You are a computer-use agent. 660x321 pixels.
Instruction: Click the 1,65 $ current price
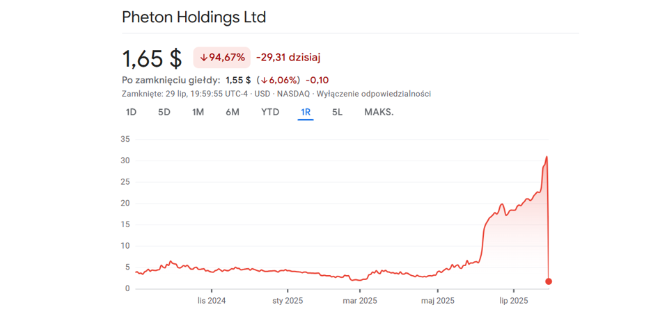[x=152, y=58]
